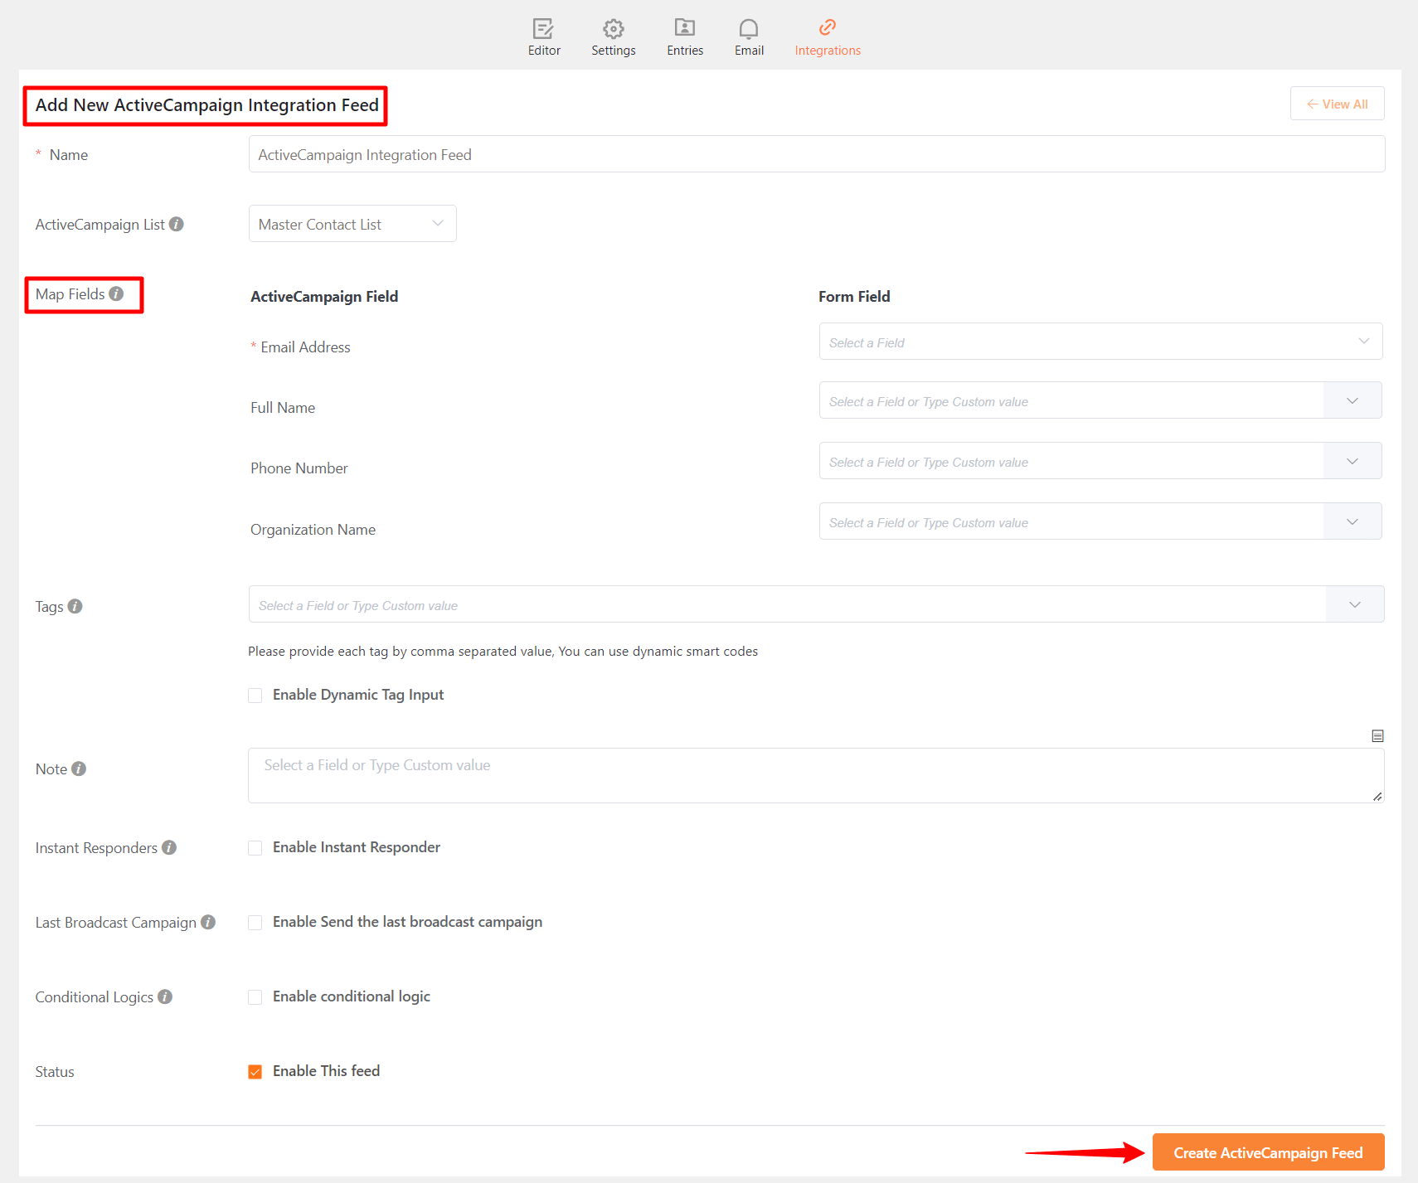Click the Full Name custom value input
The image size is (1418, 1183).
[x=1071, y=400]
